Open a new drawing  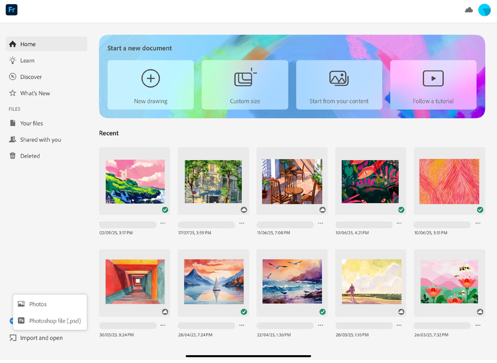151,85
